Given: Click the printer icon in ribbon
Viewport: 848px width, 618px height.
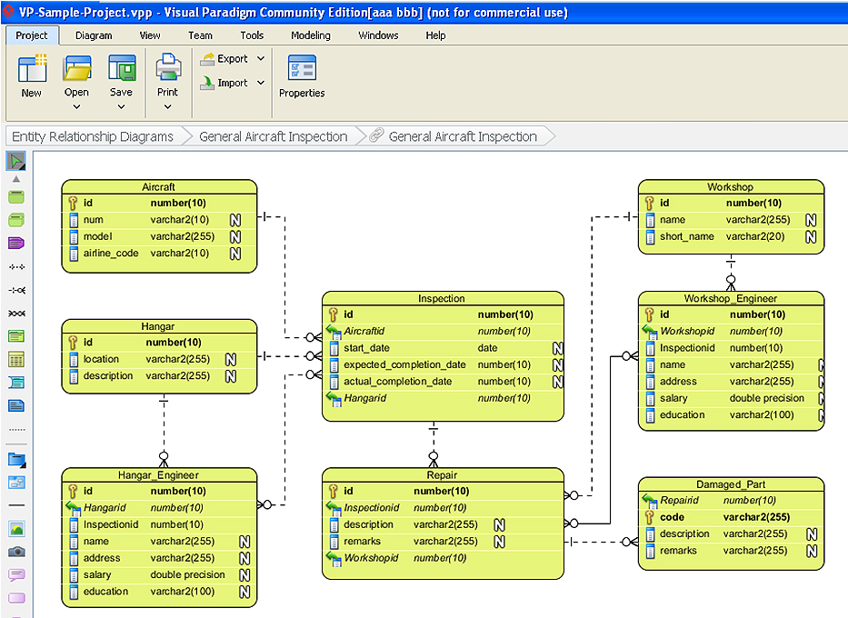Looking at the screenshot, I should tap(168, 69).
